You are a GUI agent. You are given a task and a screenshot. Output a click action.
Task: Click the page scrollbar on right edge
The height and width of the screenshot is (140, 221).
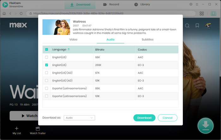coord(220,48)
